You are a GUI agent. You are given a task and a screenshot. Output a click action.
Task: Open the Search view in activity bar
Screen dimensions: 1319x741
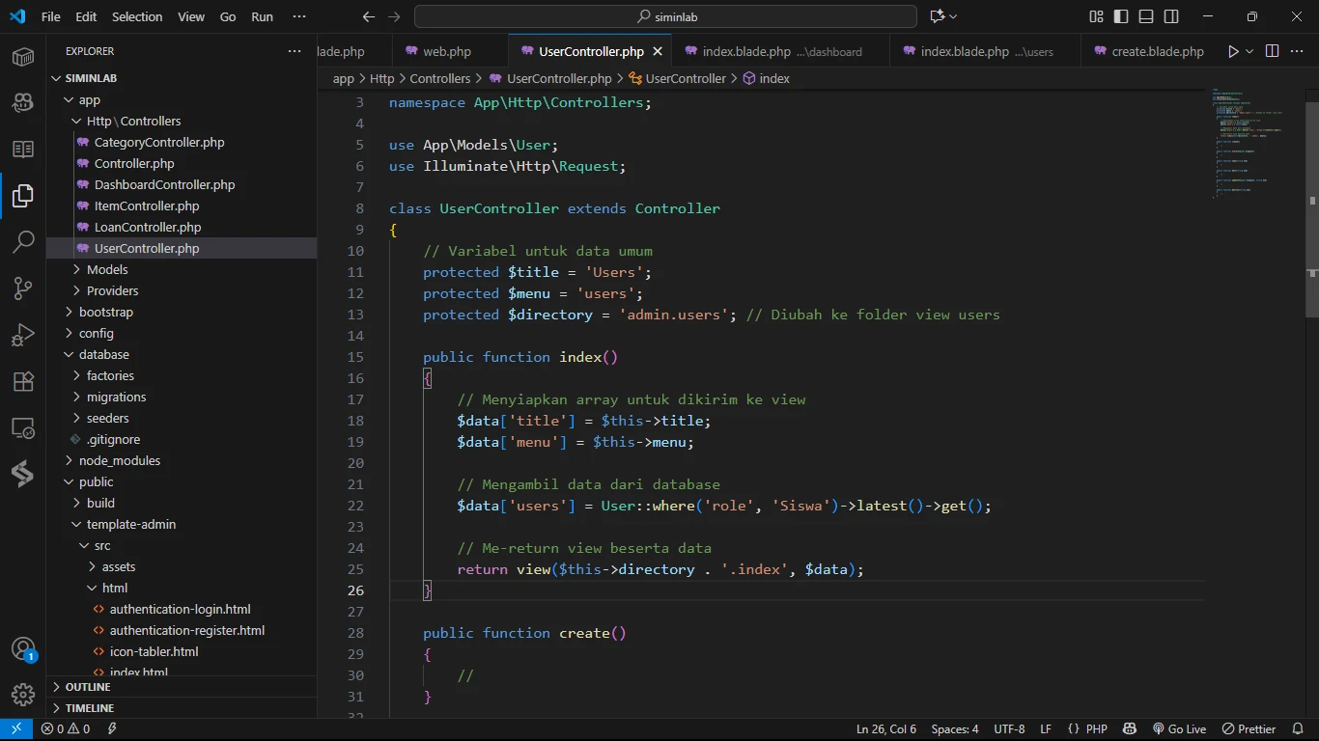click(x=23, y=242)
